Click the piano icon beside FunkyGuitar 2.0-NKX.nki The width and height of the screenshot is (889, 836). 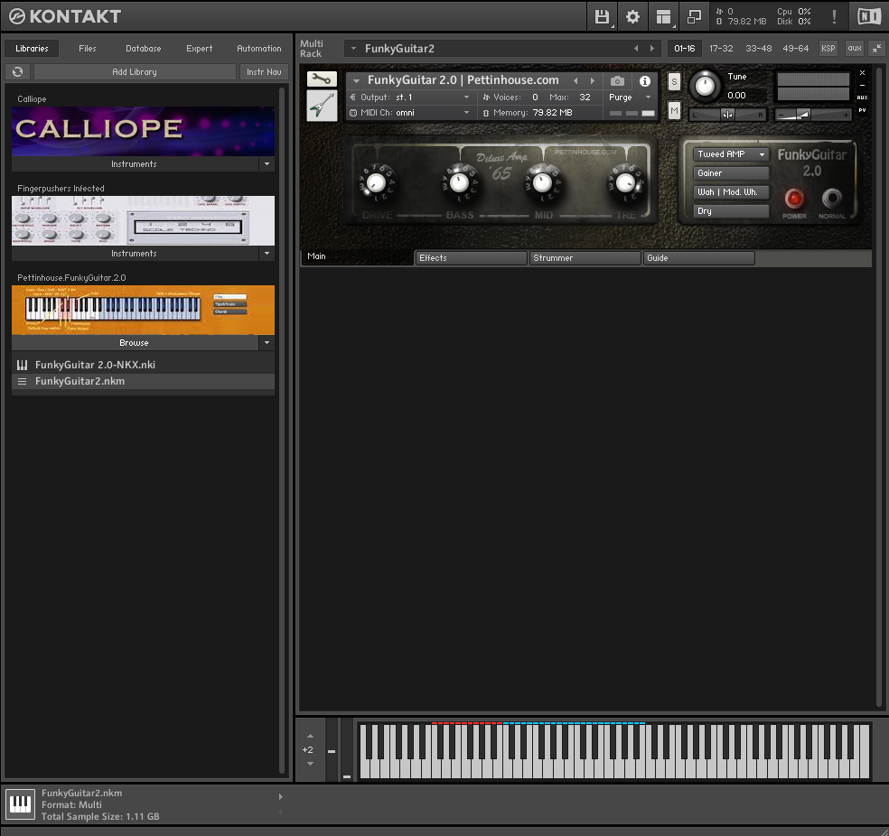[22, 366]
